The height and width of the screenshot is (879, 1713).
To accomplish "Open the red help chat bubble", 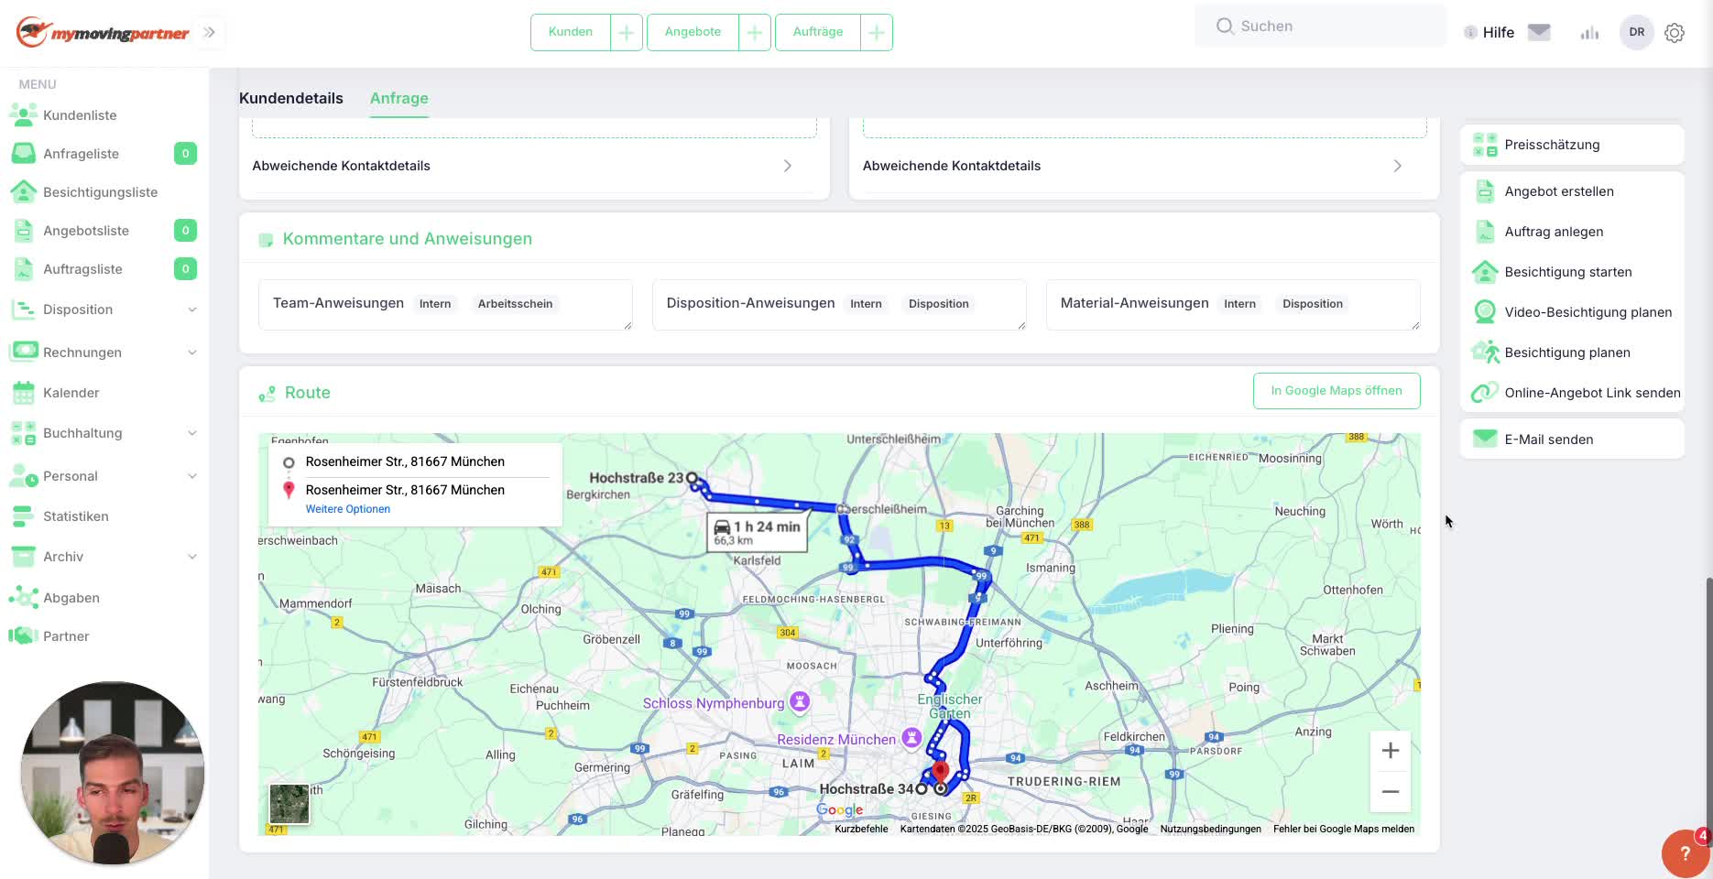I will (1685, 853).
